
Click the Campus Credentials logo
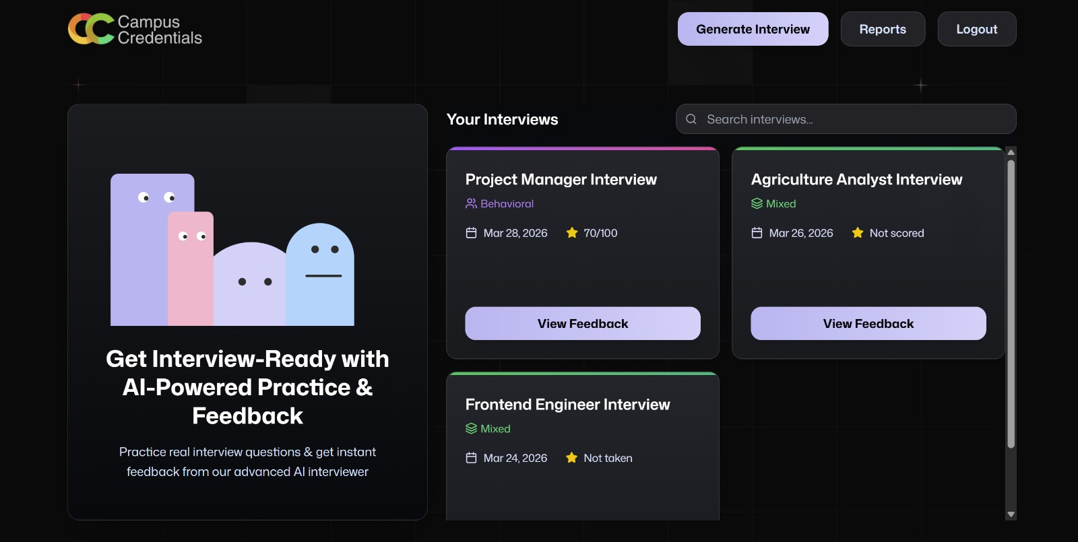click(x=135, y=30)
